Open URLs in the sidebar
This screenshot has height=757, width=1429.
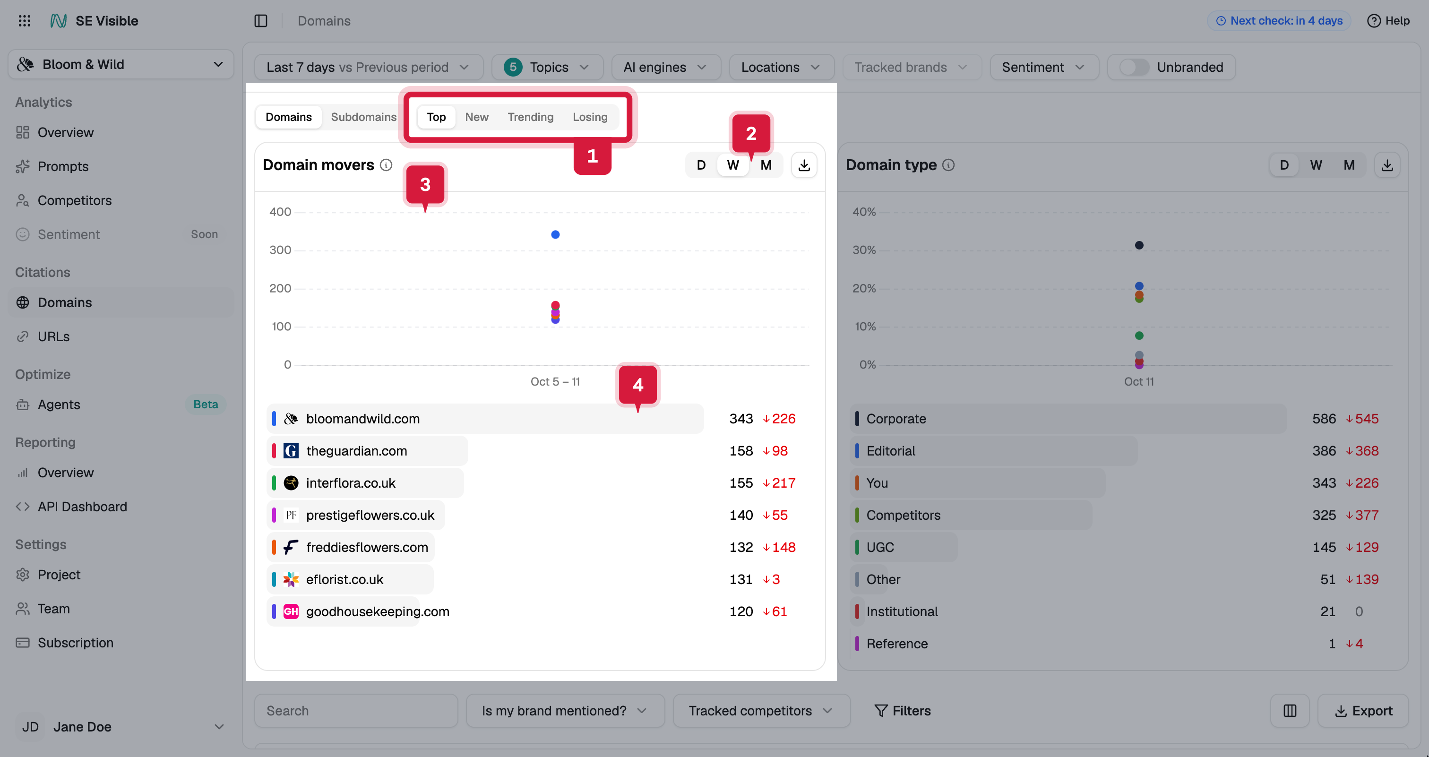click(121, 336)
